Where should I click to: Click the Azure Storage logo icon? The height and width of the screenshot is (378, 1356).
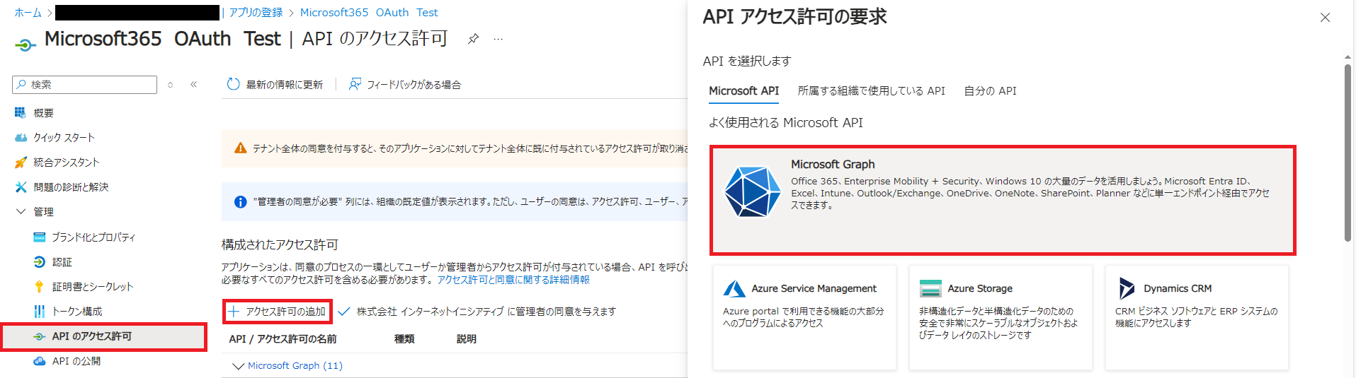(930, 288)
